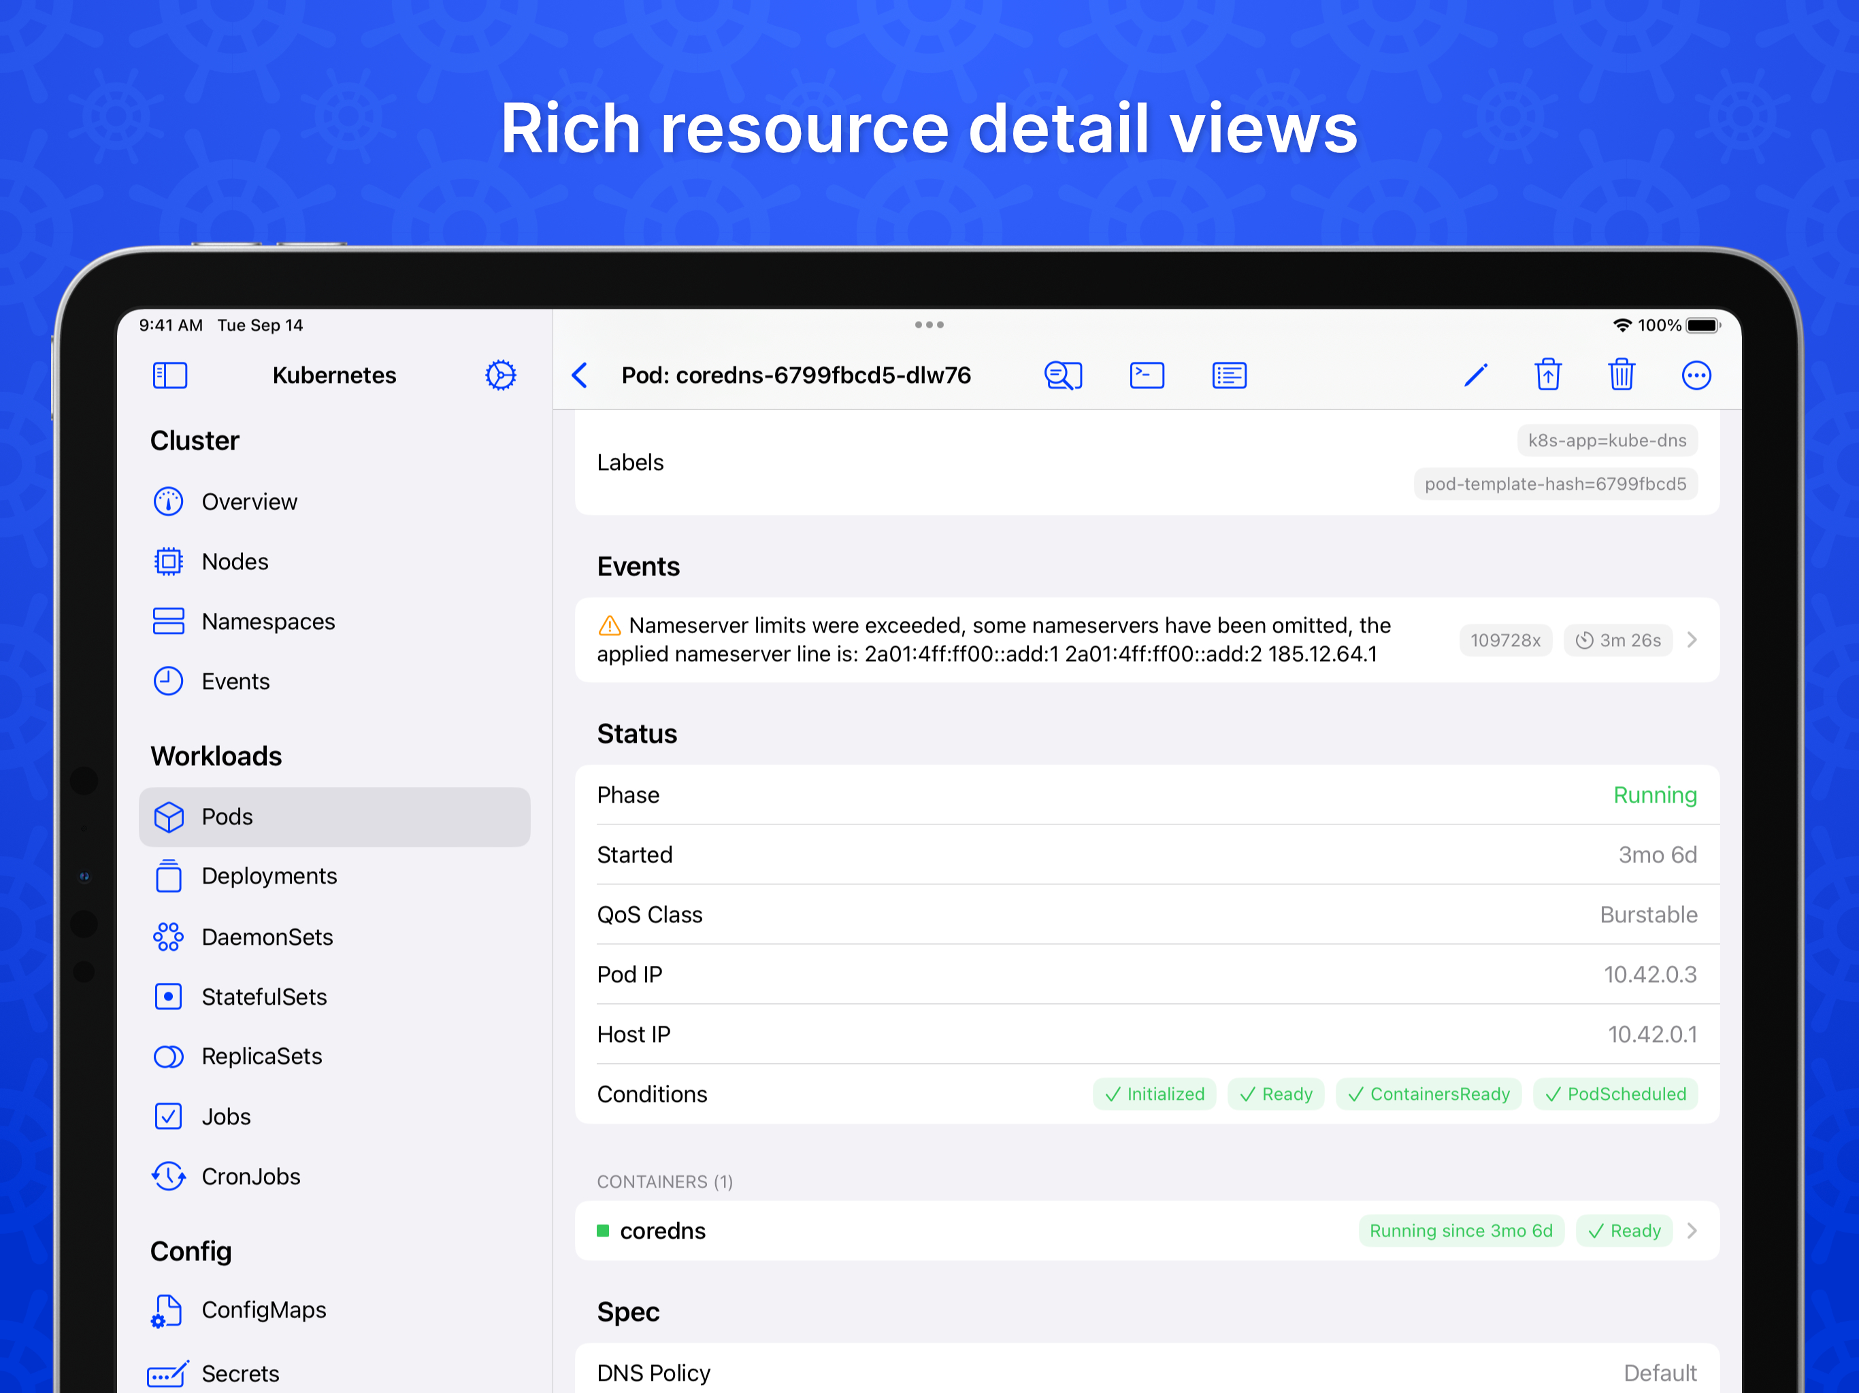Expand the nameserver event chevron
Image resolution: width=1859 pixels, height=1393 pixels.
pos(1692,640)
